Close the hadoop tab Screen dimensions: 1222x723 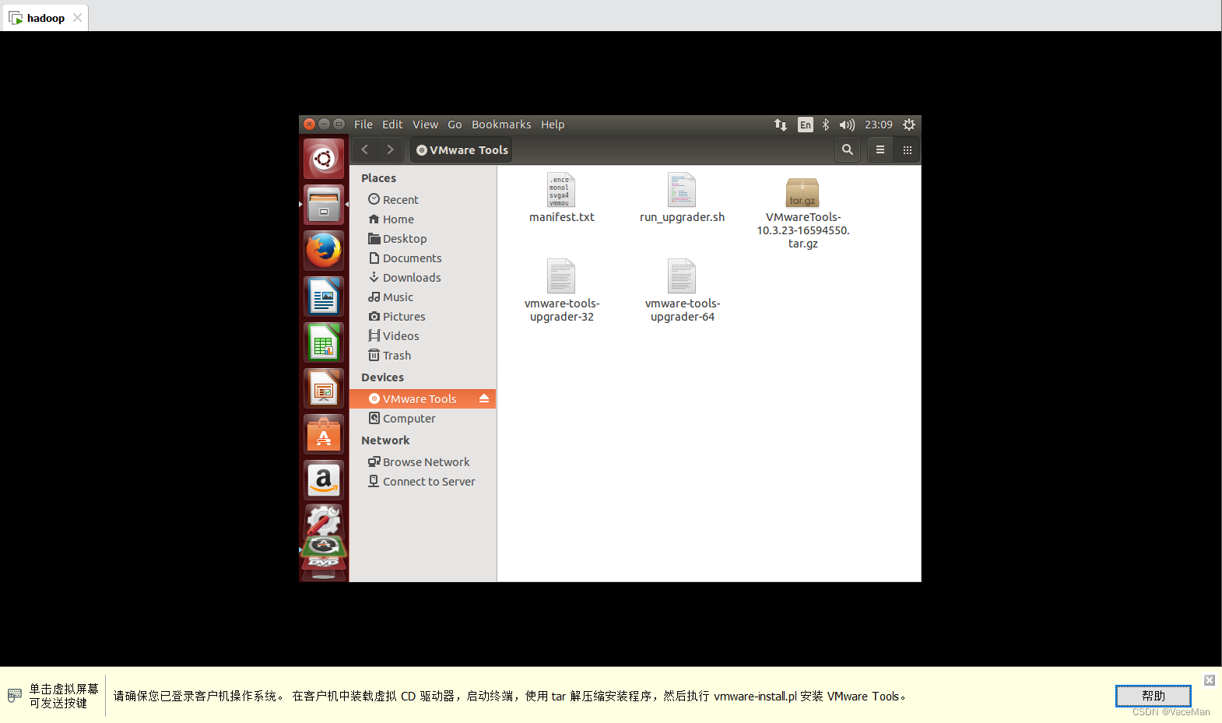coord(77,18)
